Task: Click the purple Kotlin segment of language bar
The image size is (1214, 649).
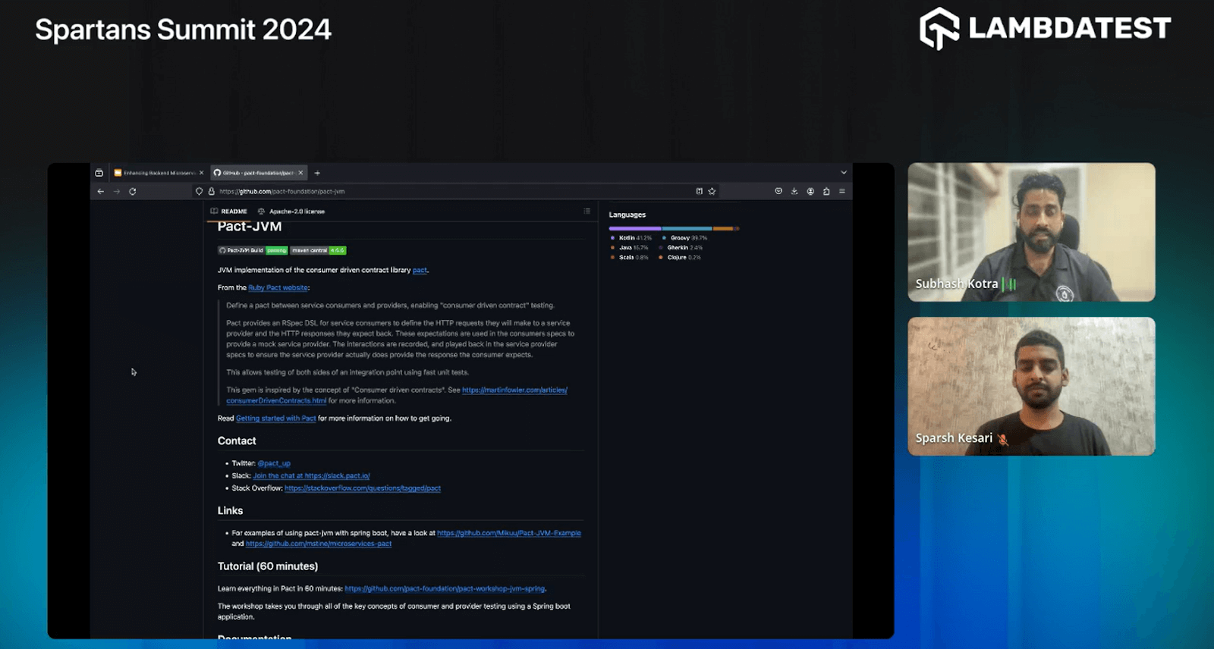Action: [x=635, y=228]
